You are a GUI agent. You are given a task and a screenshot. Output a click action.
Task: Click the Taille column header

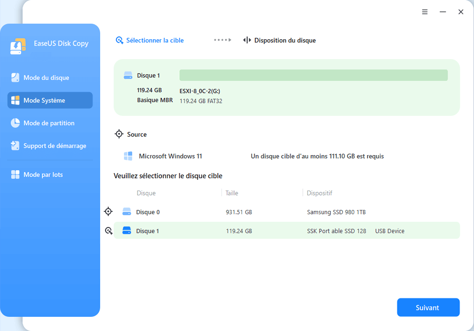point(232,193)
